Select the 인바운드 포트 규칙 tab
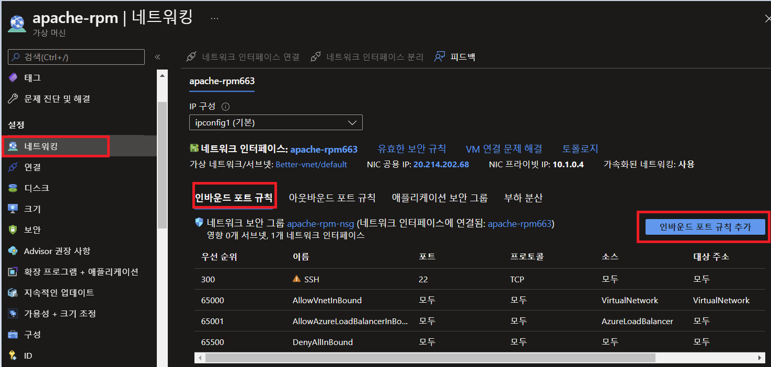This screenshot has width=771, height=367. [234, 198]
